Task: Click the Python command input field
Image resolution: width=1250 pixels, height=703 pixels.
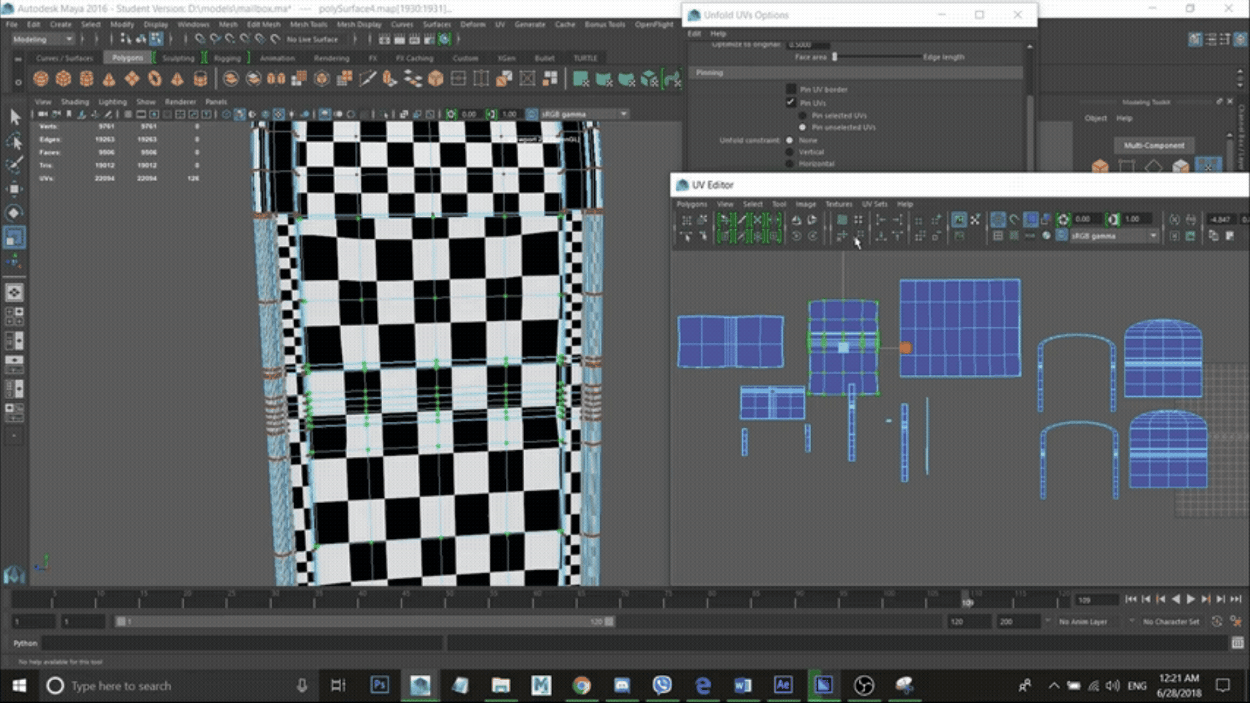Action: (242, 643)
